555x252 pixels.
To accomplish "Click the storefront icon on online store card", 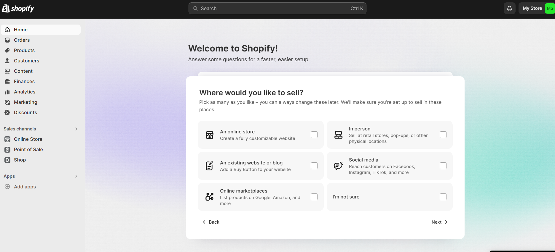I will [x=210, y=135].
